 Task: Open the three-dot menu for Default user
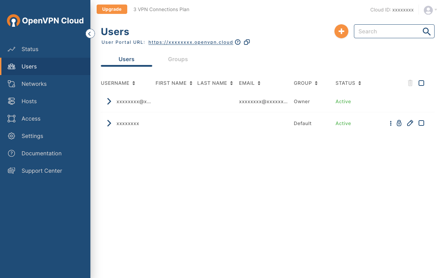[x=391, y=123]
